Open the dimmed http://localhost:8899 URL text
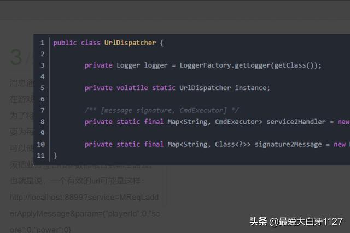The width and height of the screenshot is (350, 233). click(84, 197)
